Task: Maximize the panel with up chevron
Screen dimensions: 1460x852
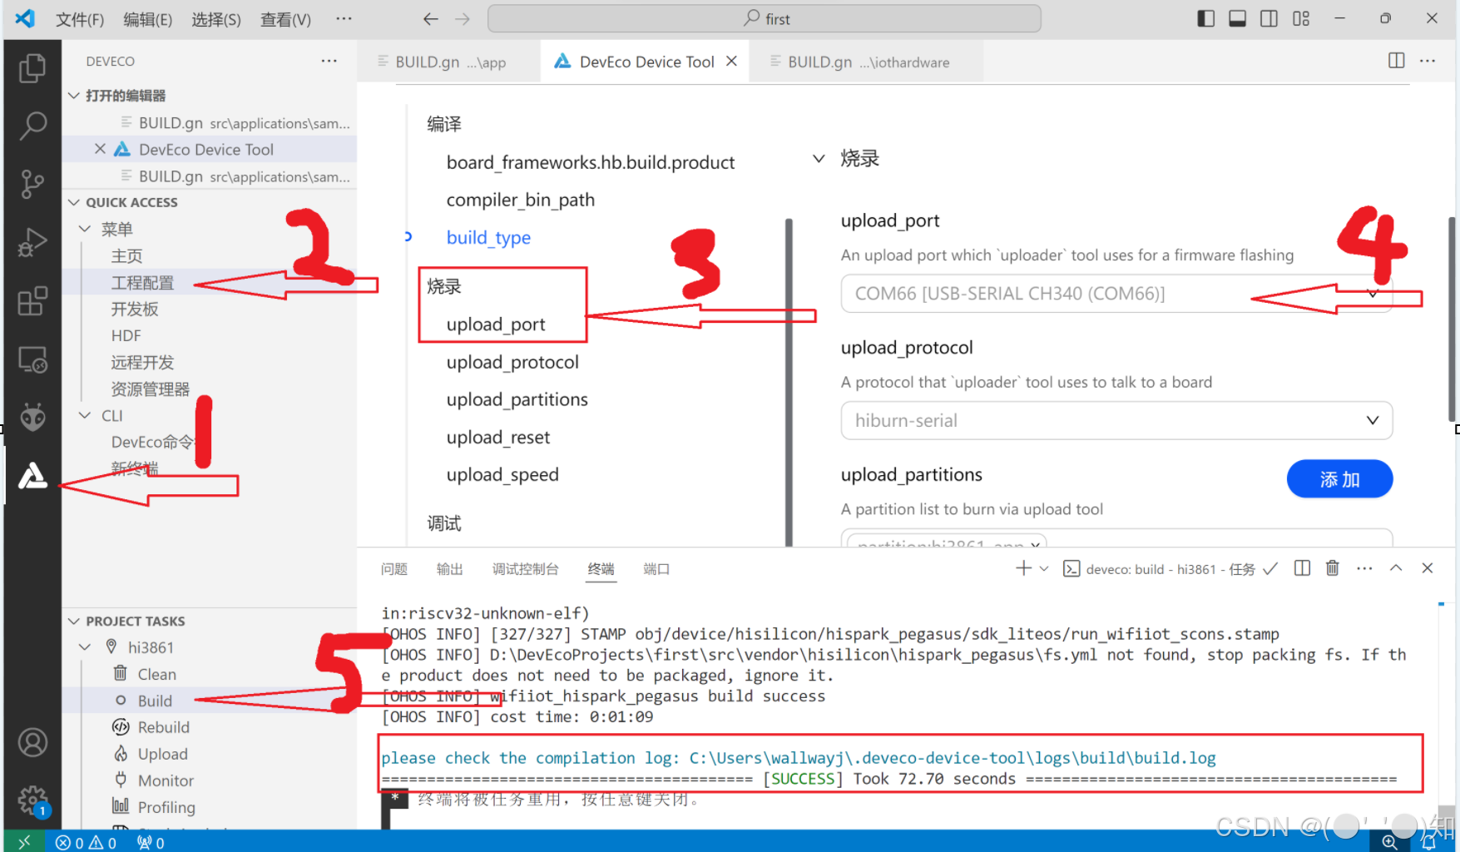Action: pos(1396,568)
